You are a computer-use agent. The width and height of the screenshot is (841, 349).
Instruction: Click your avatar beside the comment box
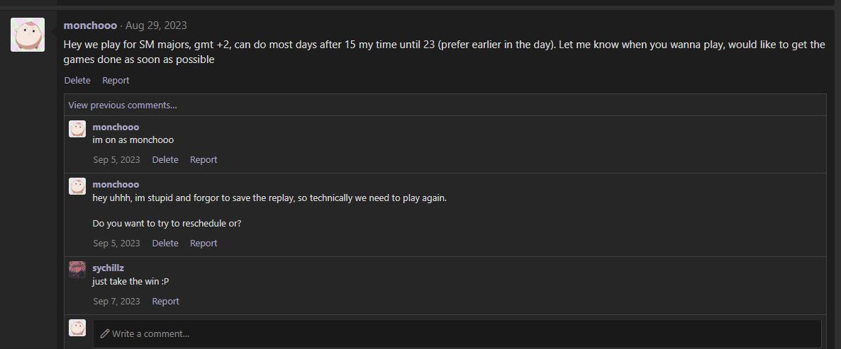click(x=77, y=328)
